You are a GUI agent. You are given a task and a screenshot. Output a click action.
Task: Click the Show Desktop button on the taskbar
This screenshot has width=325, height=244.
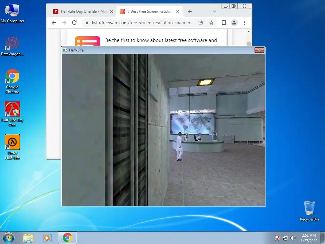point(323,238)
